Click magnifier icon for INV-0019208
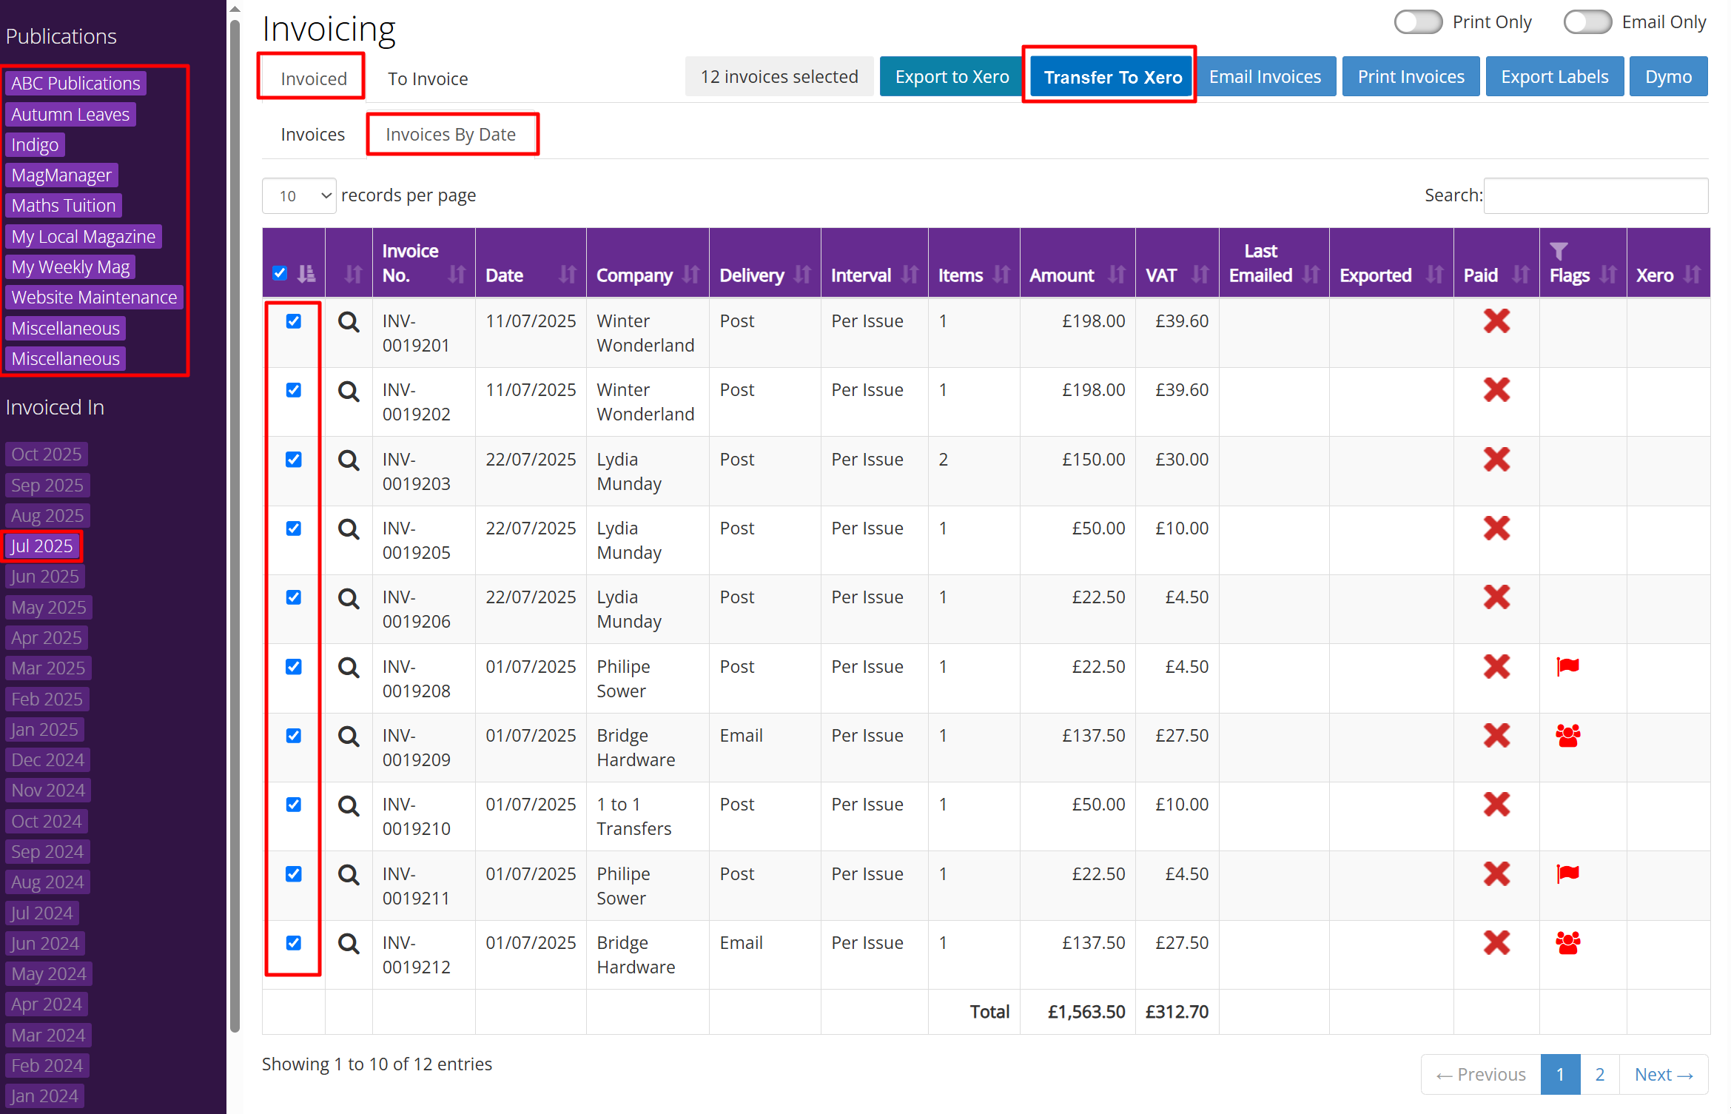Screen dimensions: 1731x1114 tap(349, 668)
